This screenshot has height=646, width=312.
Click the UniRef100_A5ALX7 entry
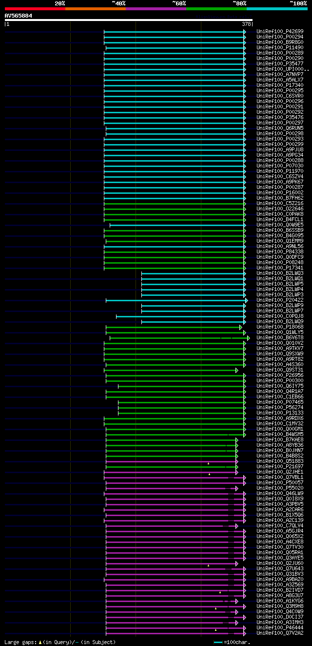click(x=280, y=80)
